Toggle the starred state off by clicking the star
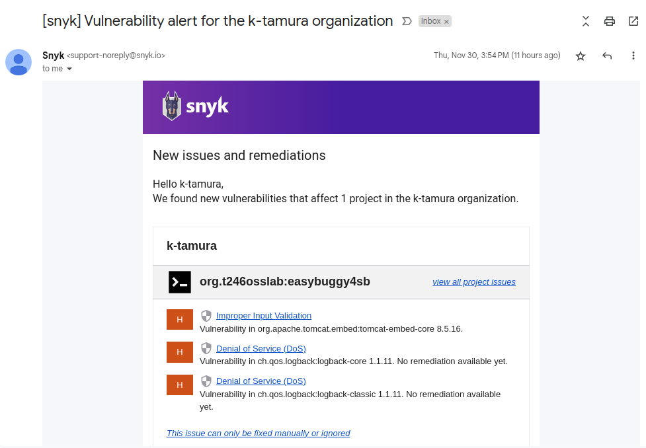Screen dimensions: 646x448 click(x=580, y=56)
